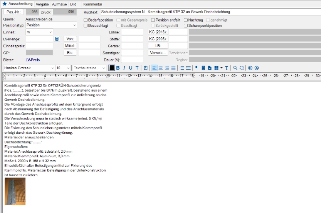Show paragraph marks with pilcrow icon
Image resolution: width=321 pixels, height=213 pixels.
(197, 68)
